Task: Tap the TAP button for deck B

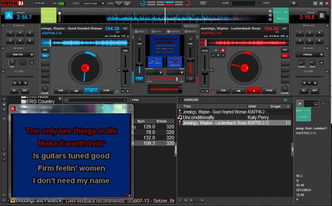Action: click(x=284, y=29)
